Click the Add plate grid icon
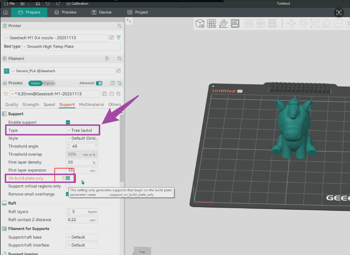The image size is (350, 255). click(x=212, y=24)
